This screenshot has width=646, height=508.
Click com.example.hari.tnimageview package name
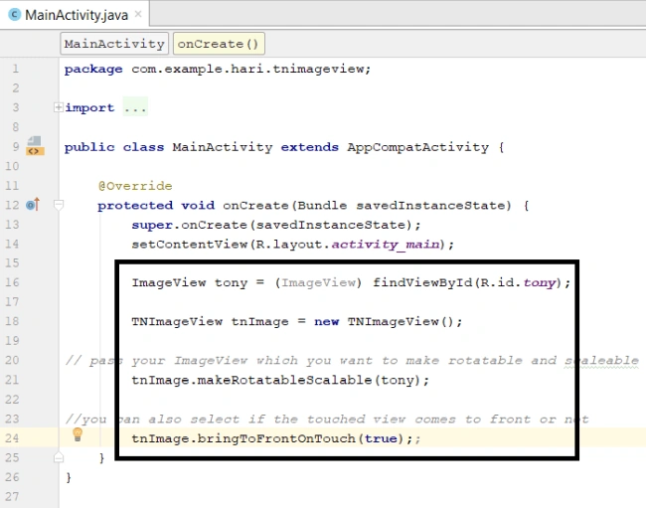click(248, 69)
